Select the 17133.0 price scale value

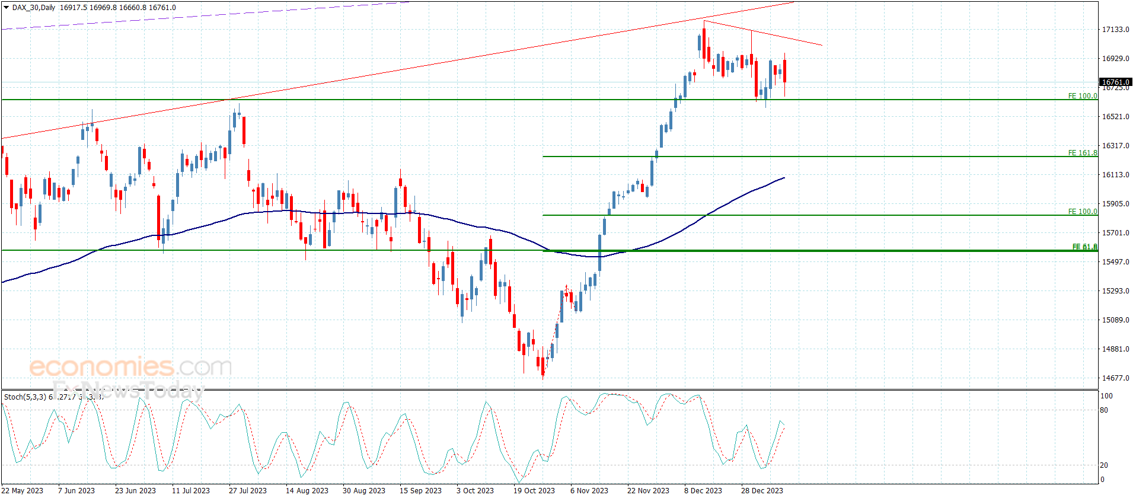pyautogui.click(x=1115, y=29)
